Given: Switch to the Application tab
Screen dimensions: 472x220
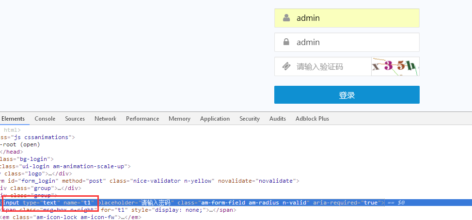Looking at the screenshot, I should (215, 119).
